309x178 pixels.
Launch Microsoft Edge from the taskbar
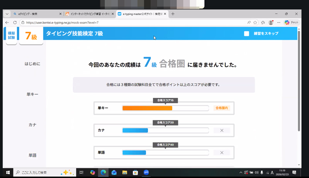(x=103, y=172)
